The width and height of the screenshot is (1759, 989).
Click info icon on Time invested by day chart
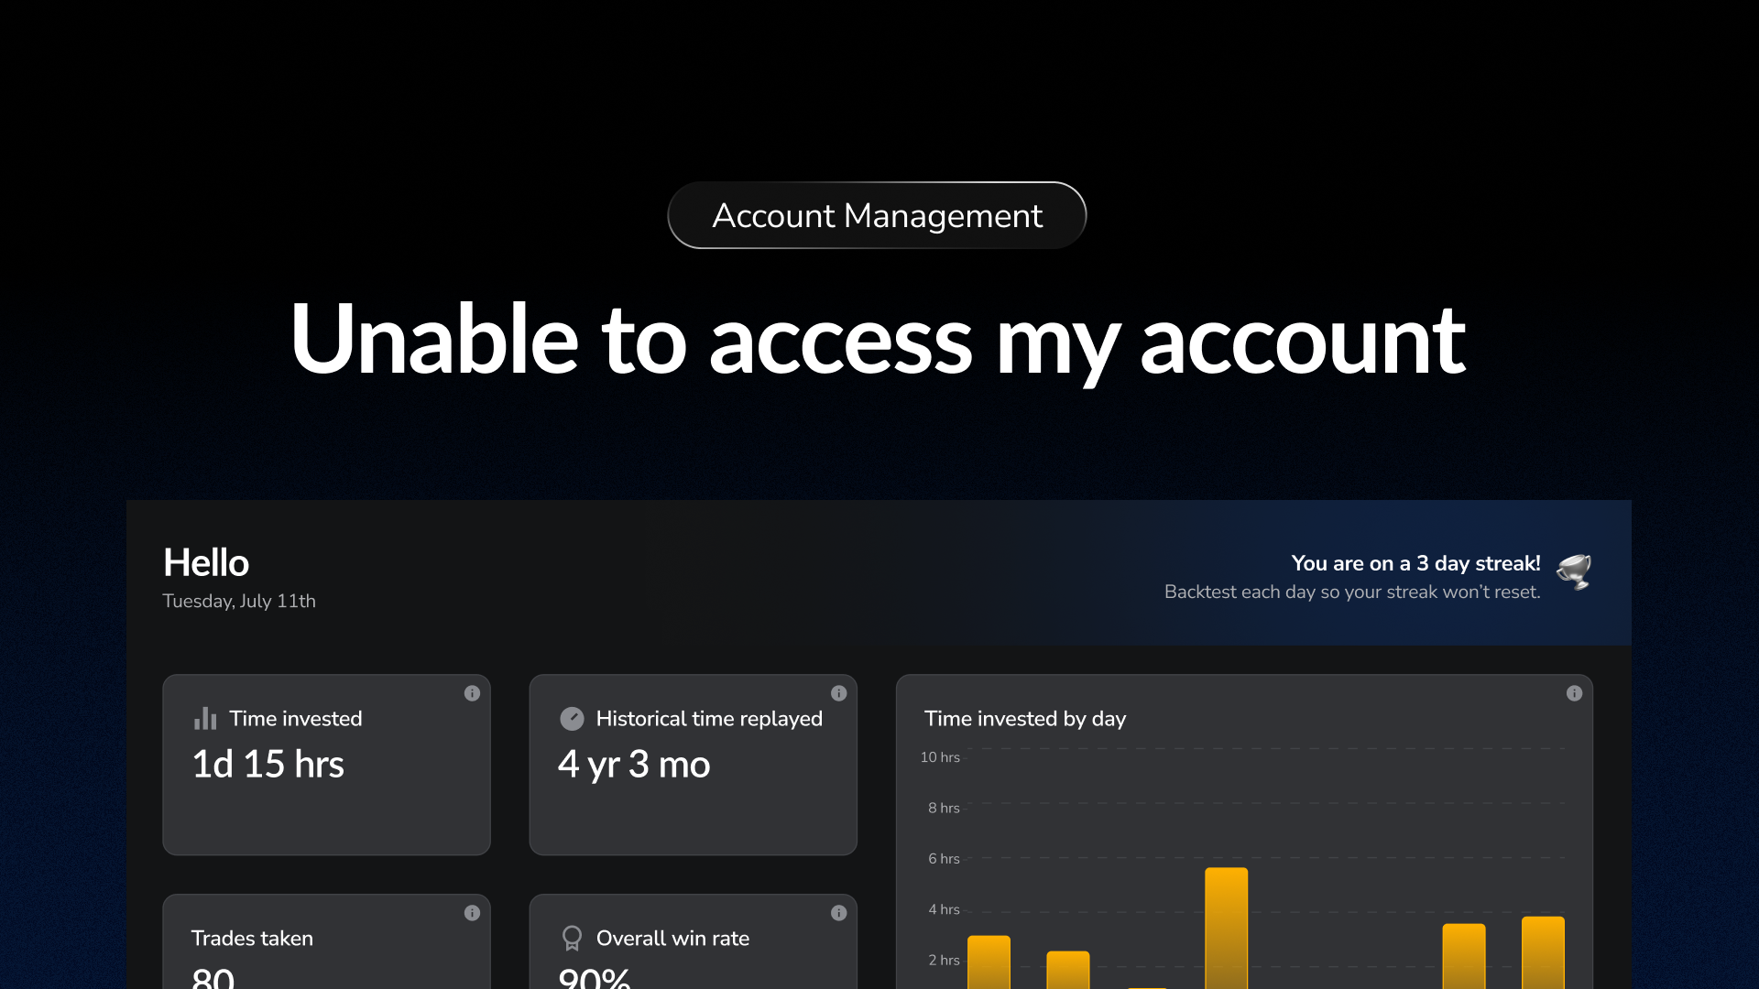tap(1574, 693)
